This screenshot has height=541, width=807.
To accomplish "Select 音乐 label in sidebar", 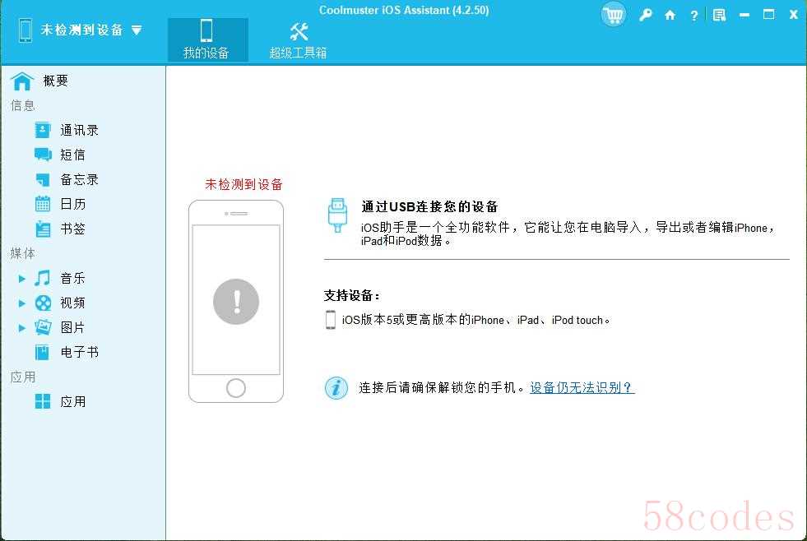I will click(72, 278).
